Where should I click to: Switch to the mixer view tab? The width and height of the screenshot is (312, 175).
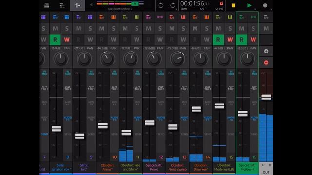(78, 5)
